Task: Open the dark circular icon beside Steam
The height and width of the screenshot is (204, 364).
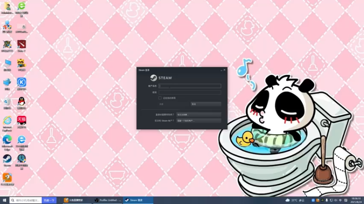Action: point(21,162)
